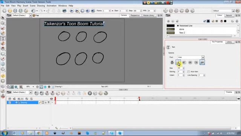
Task: Click the add colour plus icon in Colour panel
Action: (x=168, y=21)
